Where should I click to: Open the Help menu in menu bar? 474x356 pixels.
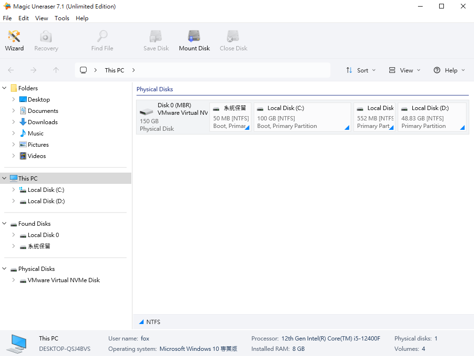pos(82,18)
